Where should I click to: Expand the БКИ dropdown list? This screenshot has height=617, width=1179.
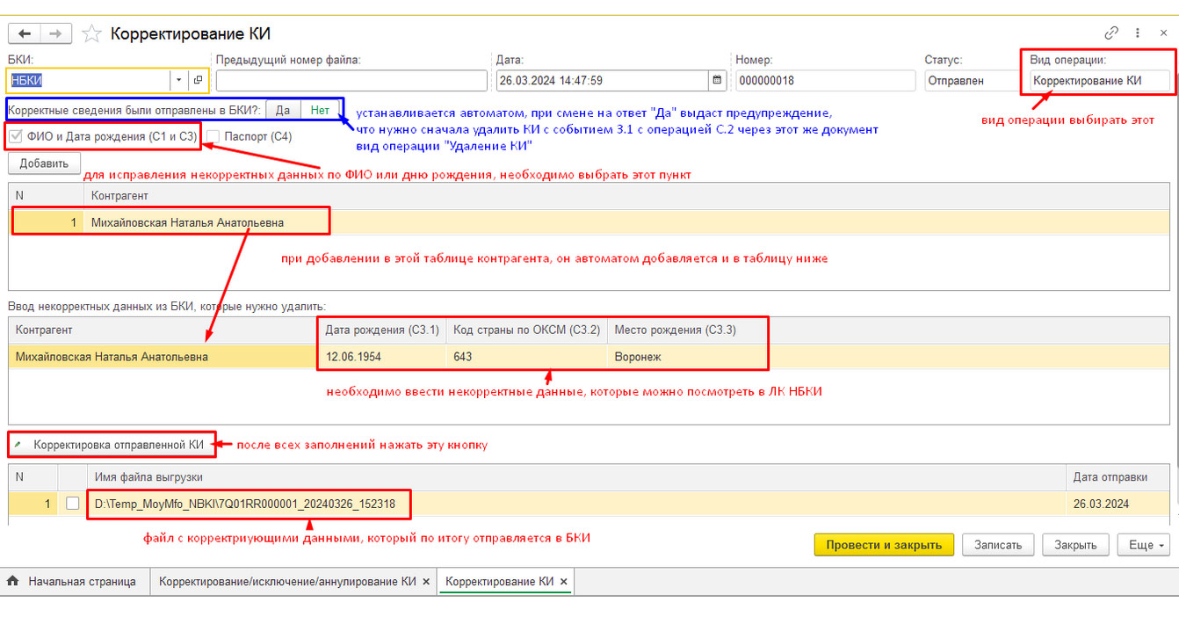click(x=178, y=80)
